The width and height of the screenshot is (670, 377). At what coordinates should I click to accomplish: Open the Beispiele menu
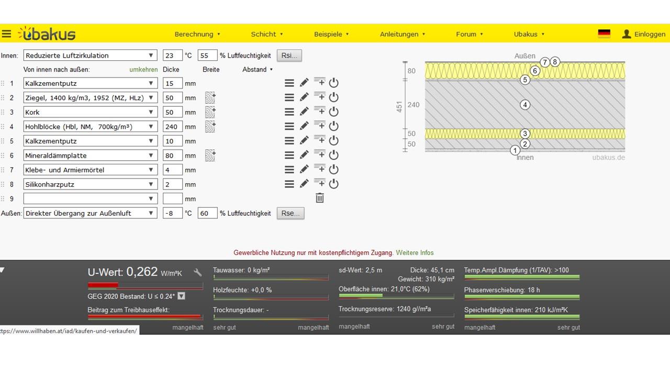(331, 34)
